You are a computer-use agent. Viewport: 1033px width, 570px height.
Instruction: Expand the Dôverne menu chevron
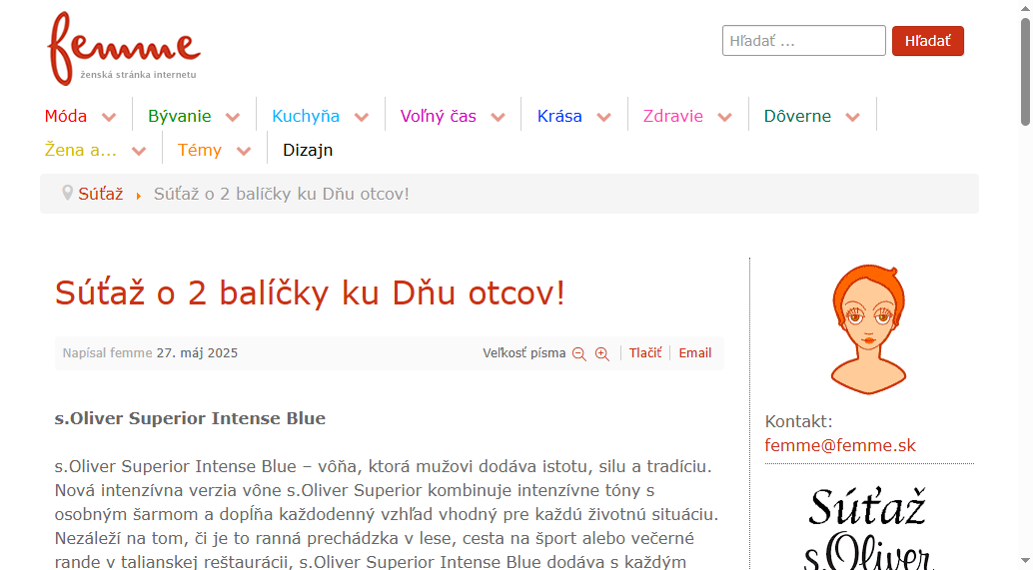pyautogui.click(x=852, y=117)
